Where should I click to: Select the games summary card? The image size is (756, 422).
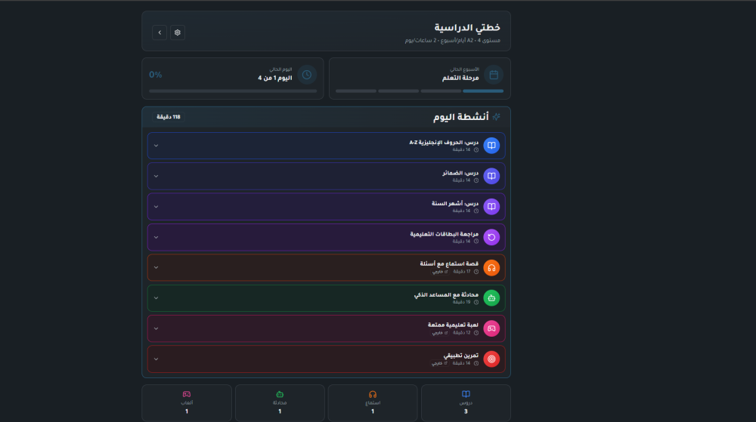(187, 402)
